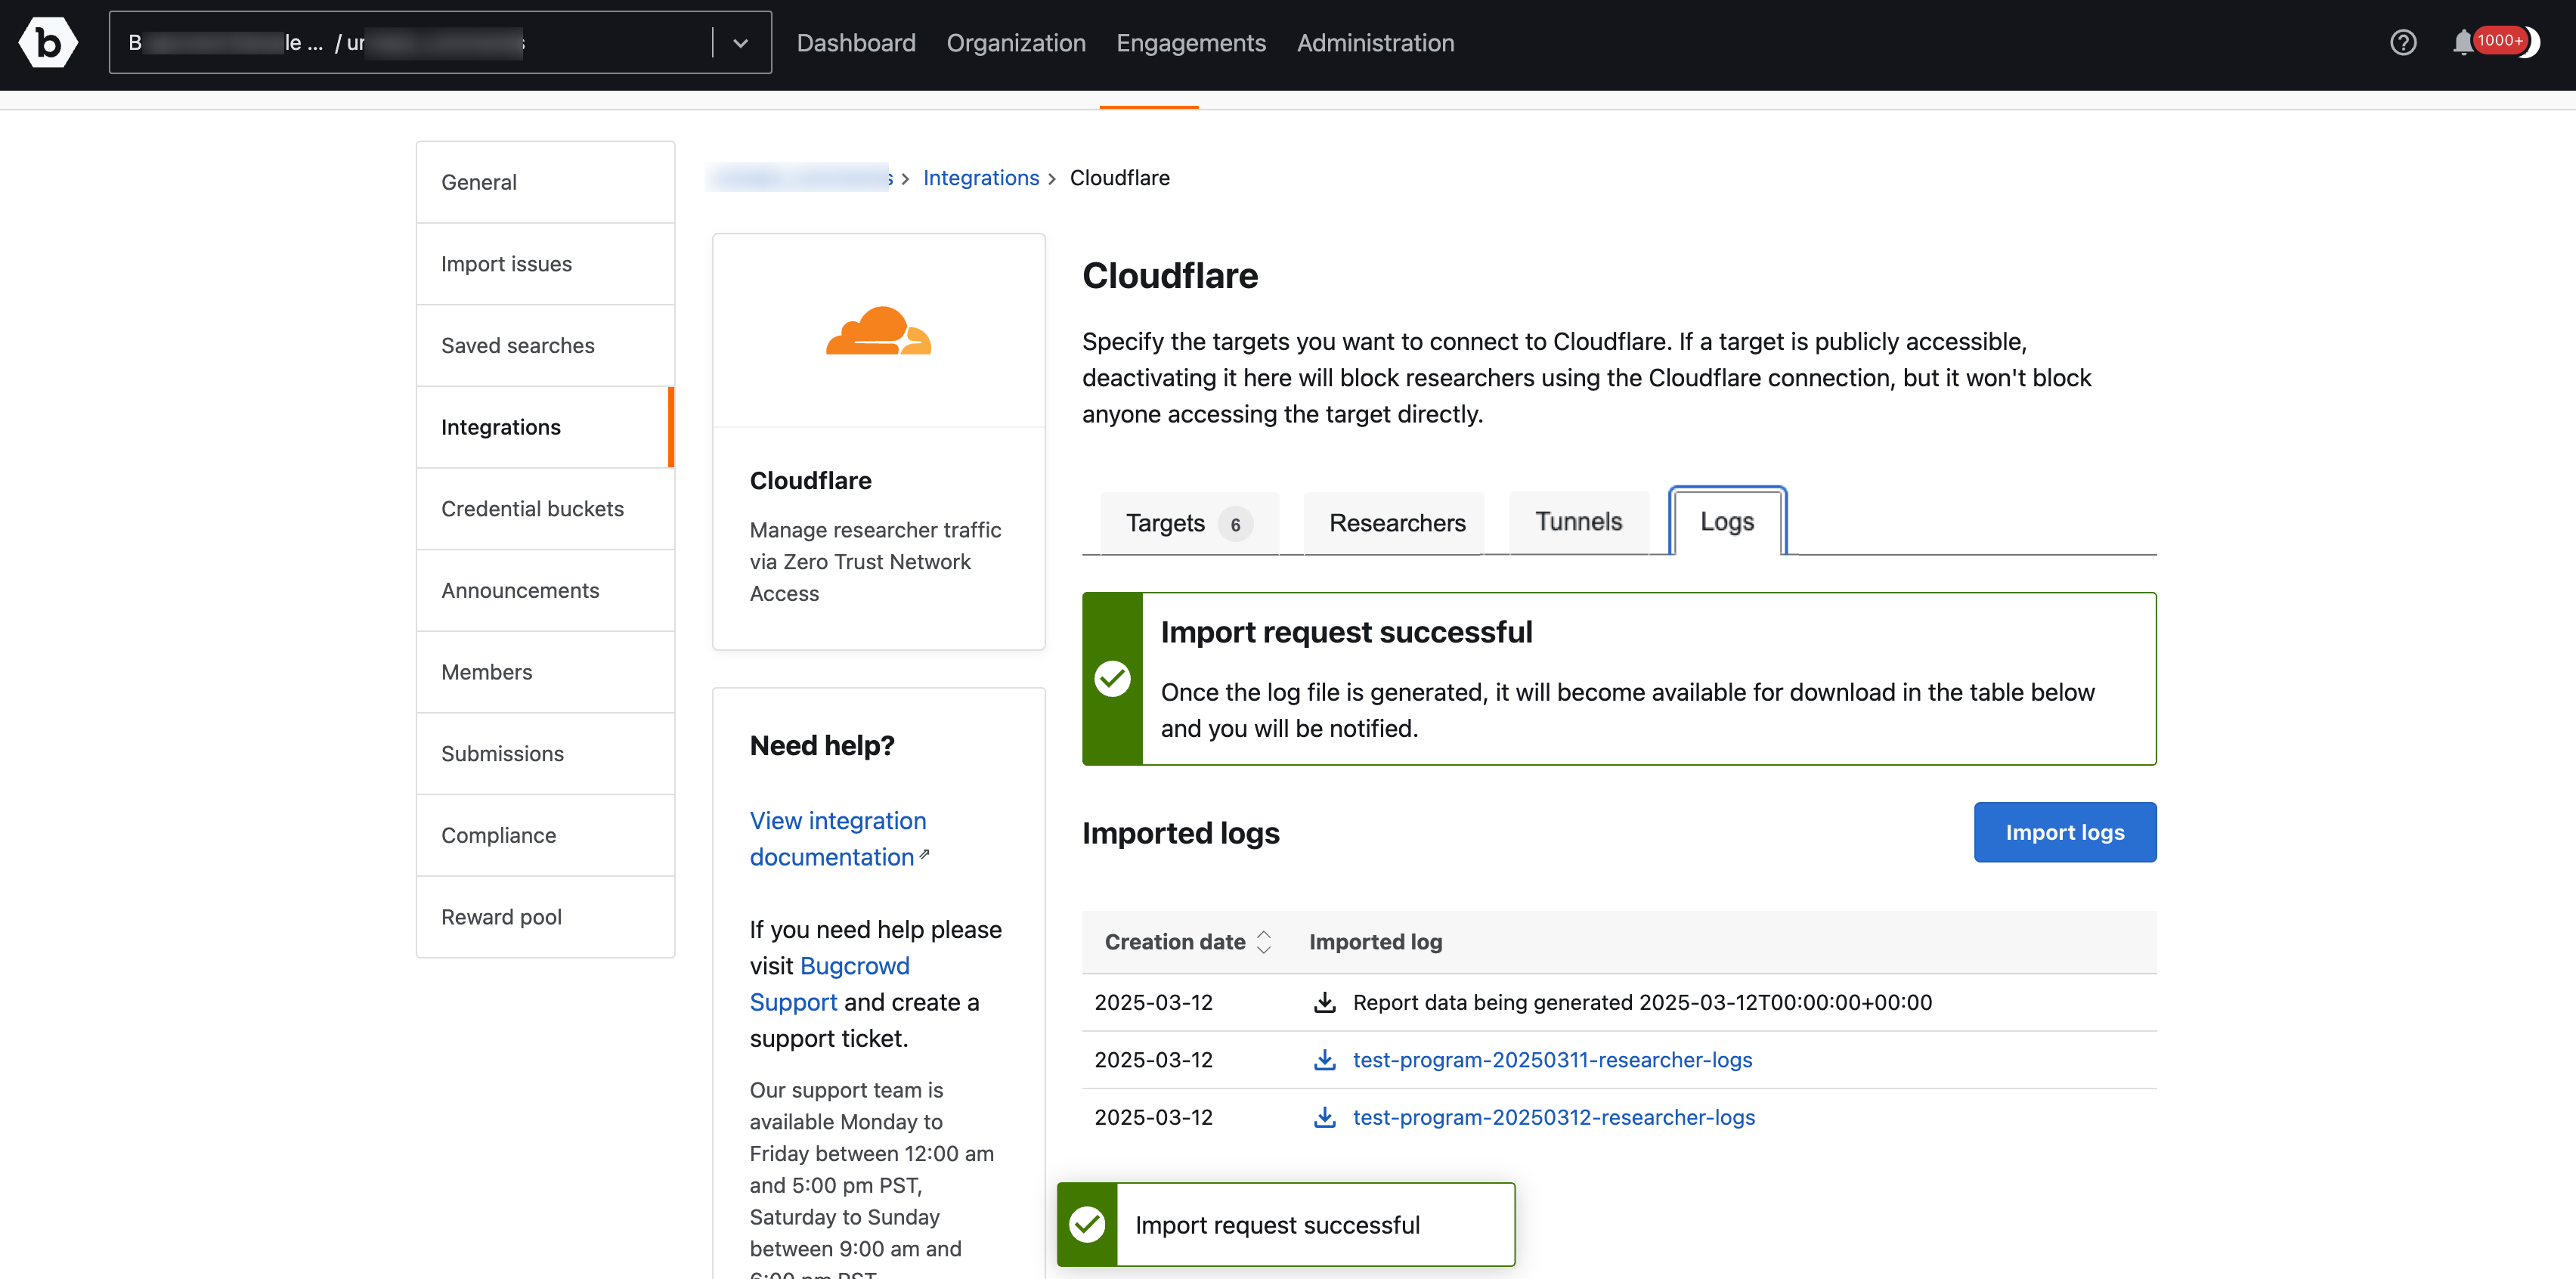
Task: Open Members in settings sidebar
Action: tap(546, 672)
